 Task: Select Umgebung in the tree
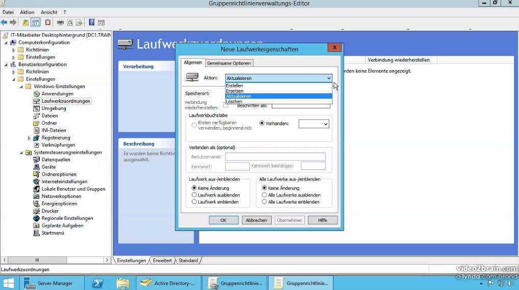[x=54, y=108]
